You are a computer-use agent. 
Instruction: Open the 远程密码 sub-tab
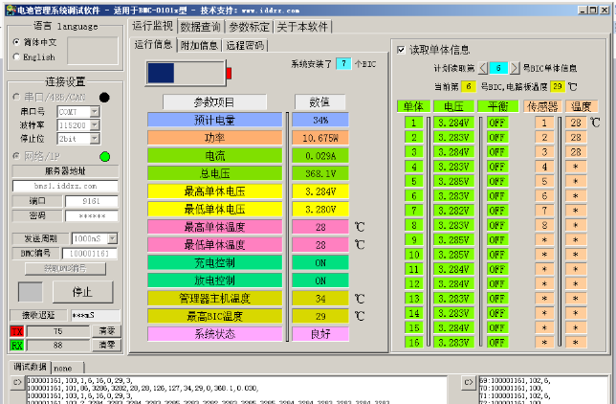click(245, 45)
